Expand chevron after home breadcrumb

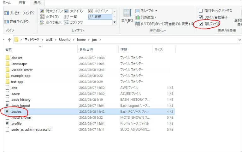tap(89, 40)
